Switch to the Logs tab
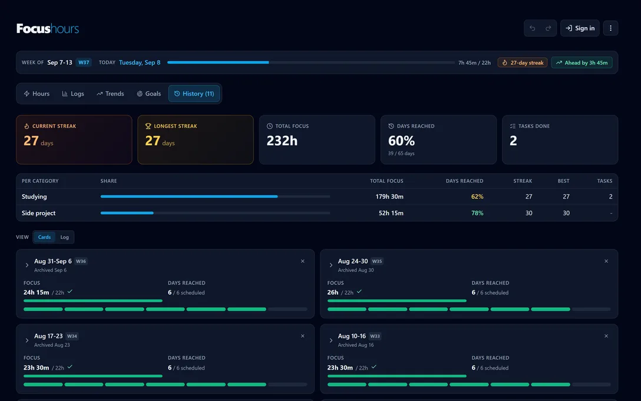Viewport: 641px width, 401px height. click(73, 94)
